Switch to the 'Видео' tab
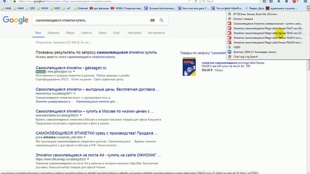This screenshot has width=310, height=174. click(70, 33)
